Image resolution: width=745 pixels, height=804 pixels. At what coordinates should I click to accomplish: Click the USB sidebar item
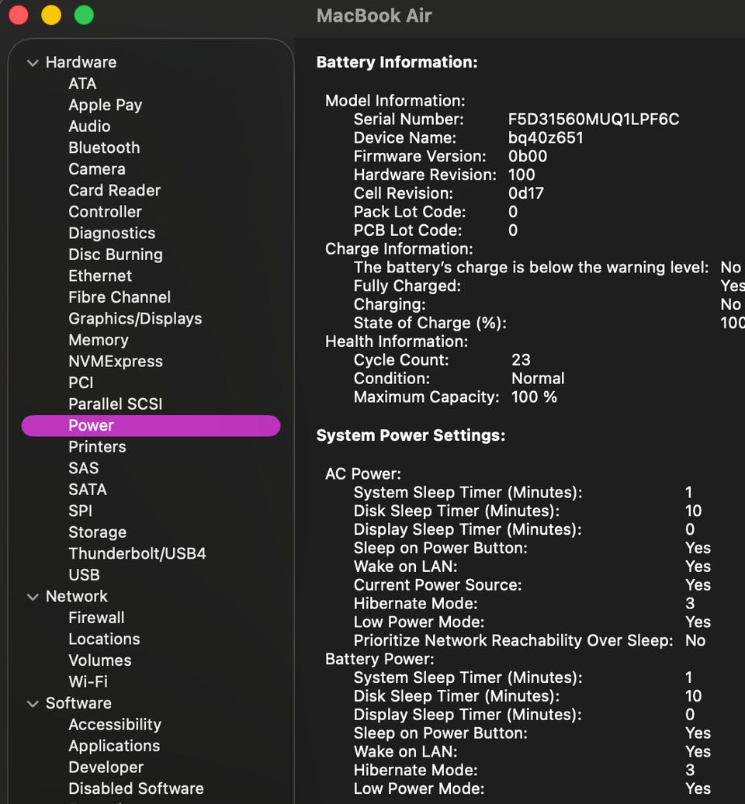[84, 575]
